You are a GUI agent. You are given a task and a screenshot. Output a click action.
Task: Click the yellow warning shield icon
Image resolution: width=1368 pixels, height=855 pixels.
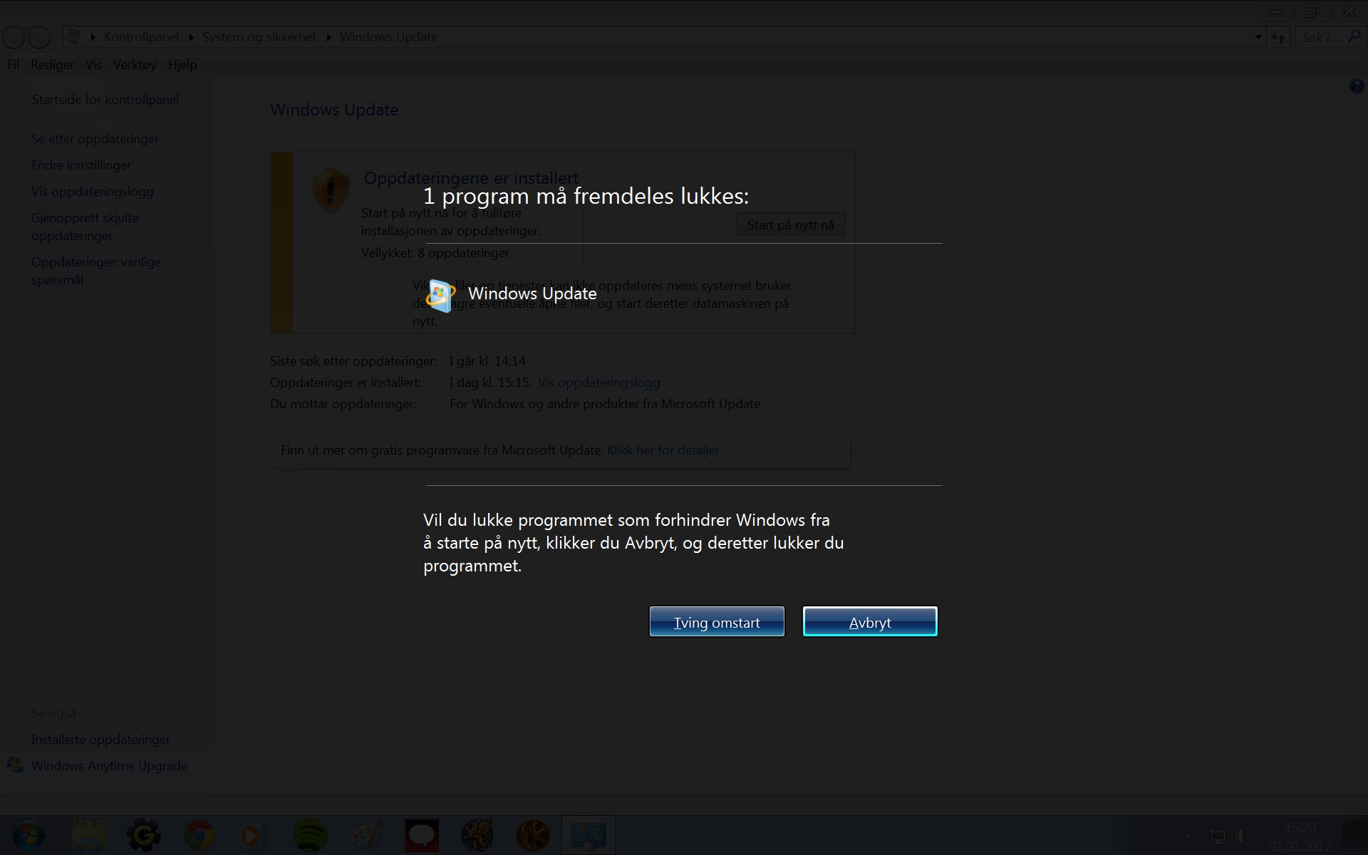tap(331, 190)
